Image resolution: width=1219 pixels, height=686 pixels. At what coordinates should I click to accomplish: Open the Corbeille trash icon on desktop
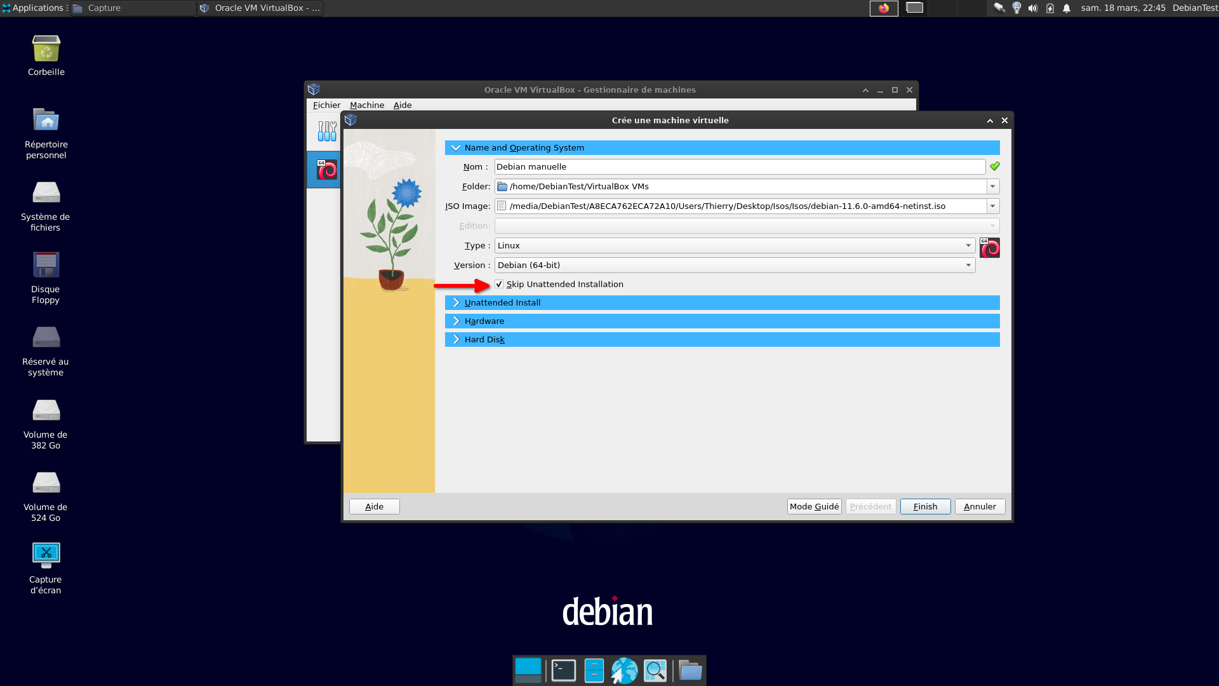click(x=46, y=49)
